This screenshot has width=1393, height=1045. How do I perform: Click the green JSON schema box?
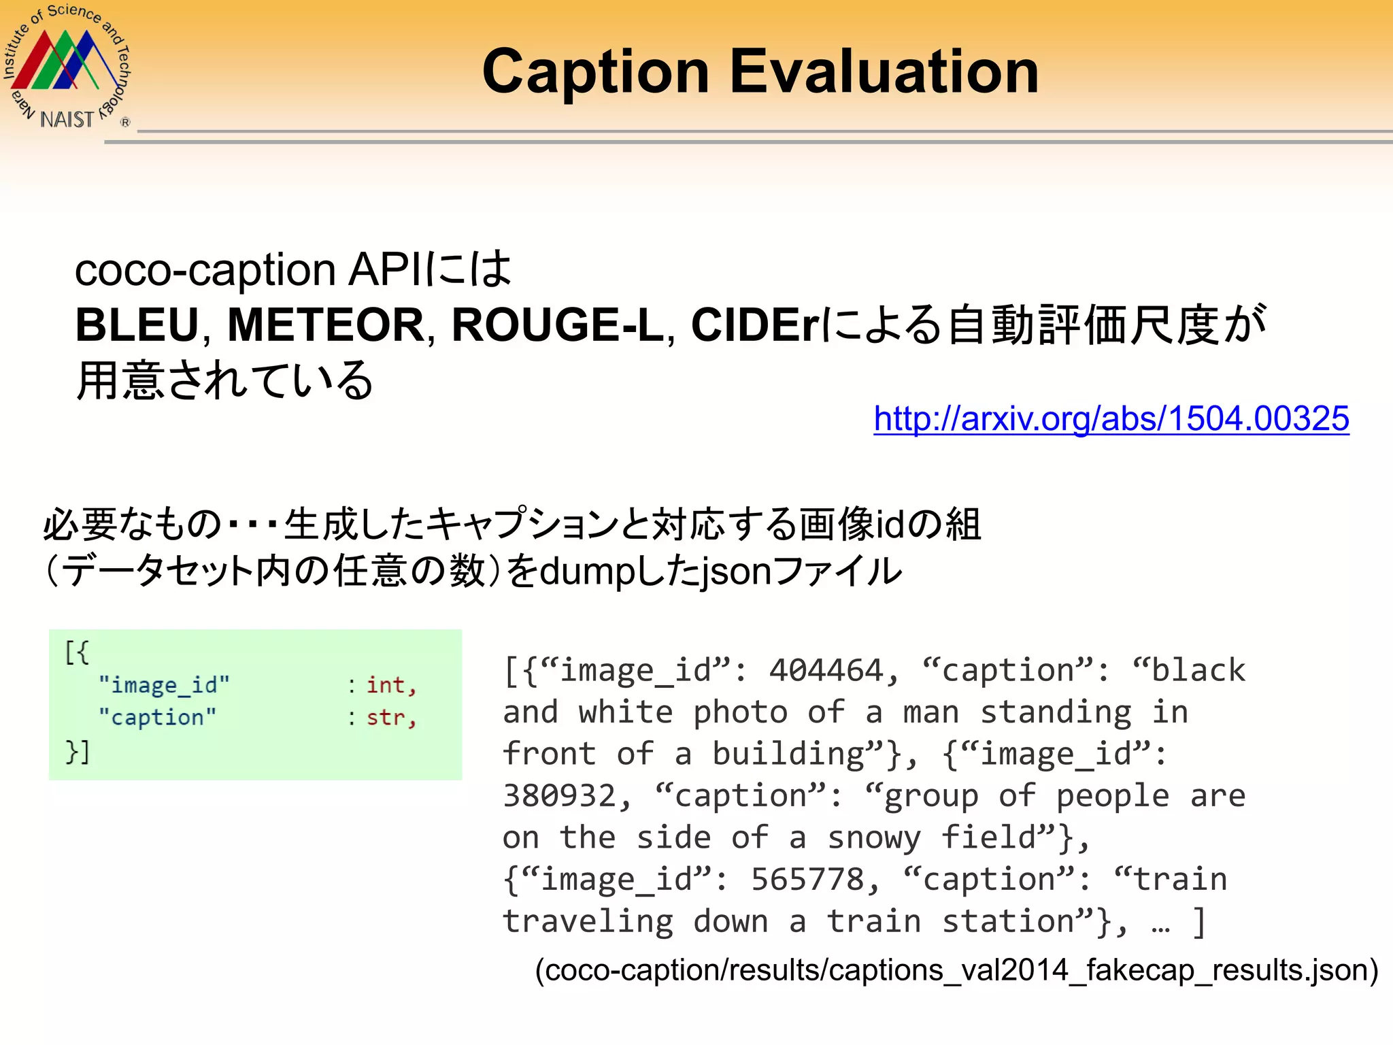(x=256, y=704)
